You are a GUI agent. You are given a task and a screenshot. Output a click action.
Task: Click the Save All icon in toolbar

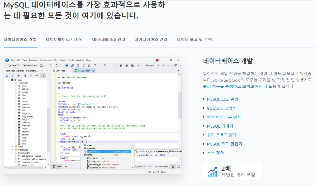[72, 66]
